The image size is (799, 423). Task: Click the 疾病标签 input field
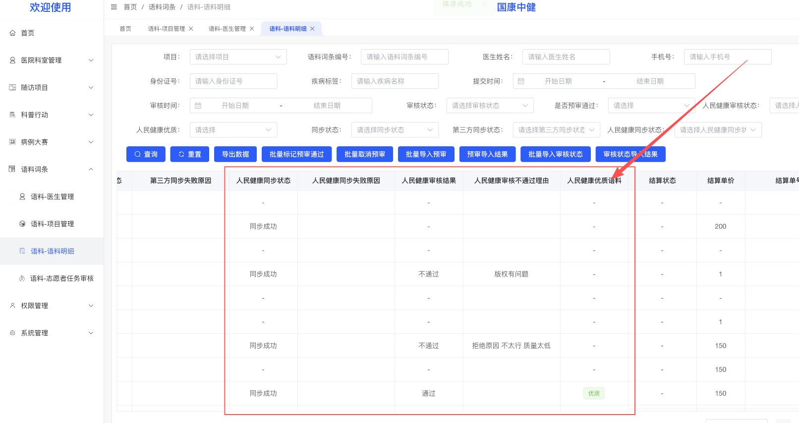[395, 81]
